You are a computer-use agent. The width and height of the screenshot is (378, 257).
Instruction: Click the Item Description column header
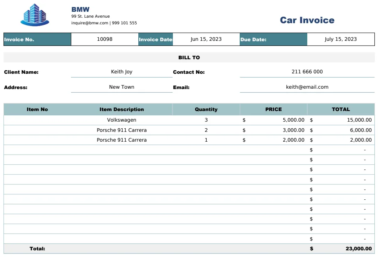(122, 109)
